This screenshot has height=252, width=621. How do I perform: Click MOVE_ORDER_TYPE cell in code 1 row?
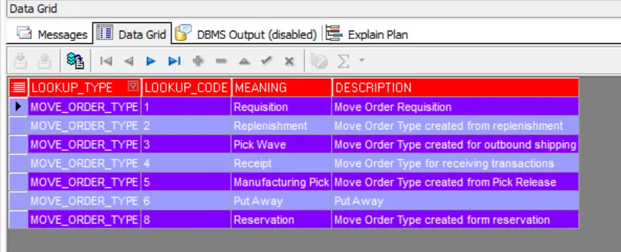point(85,107)
